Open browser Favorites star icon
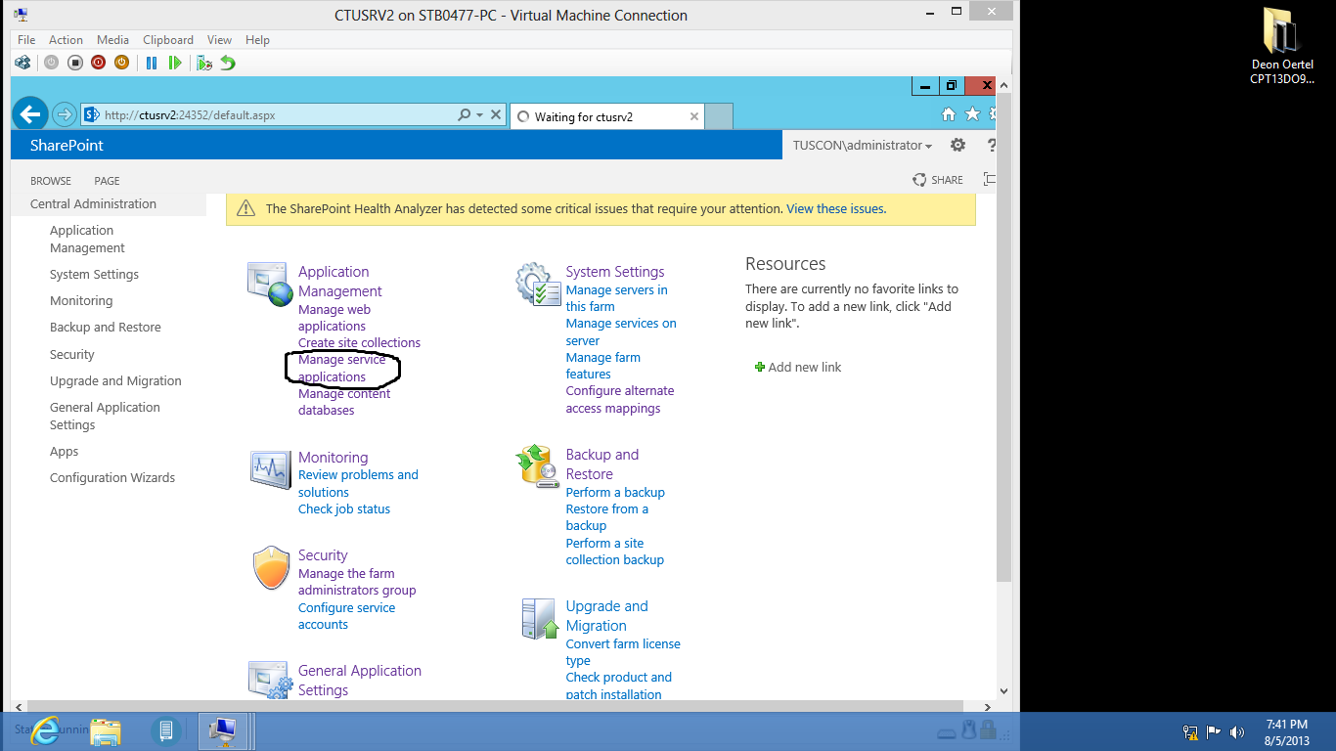This screenshot has width=1336, height=751. coord(972,114)
